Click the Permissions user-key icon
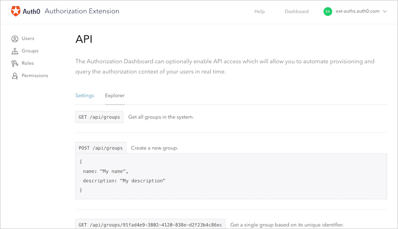This screenshot has width=398, height=229. pos(15,76)
